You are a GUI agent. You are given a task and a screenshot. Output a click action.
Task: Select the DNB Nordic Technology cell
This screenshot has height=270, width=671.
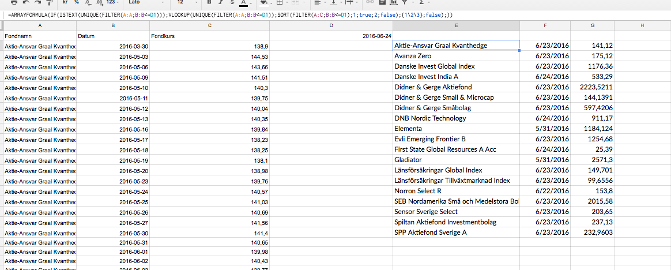(x=456, y=118)
